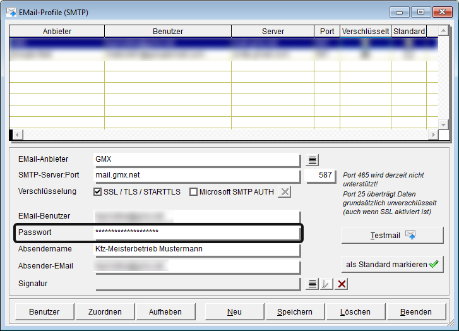Image resolution: width=459 pixels, height=331 pixels.
Task: Click scroll up arrow of profile table
Action: tap(443, 30)
